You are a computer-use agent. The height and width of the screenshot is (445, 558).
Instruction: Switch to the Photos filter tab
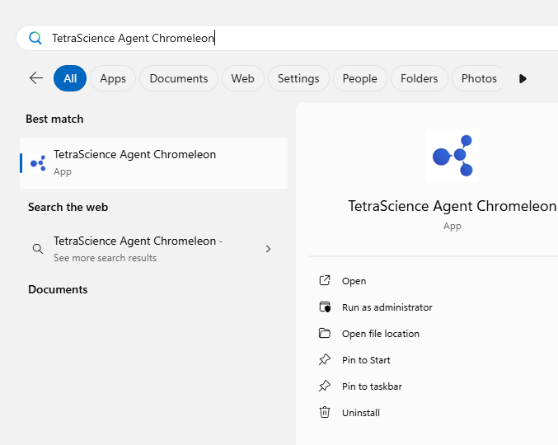coord(479,78)
